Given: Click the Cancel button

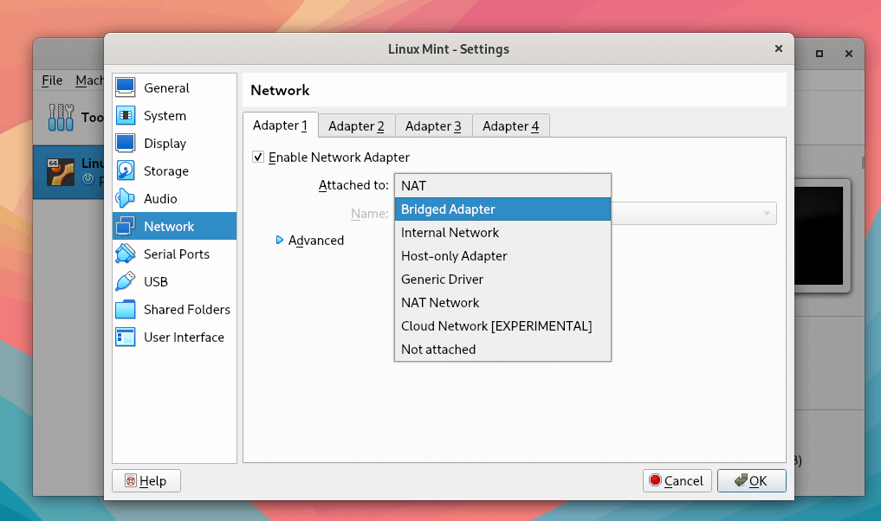Looking at the screenshot, I should tap(677, 481).
